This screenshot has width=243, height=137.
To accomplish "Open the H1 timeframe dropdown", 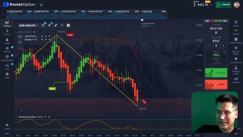I will (x=23, y=111).
